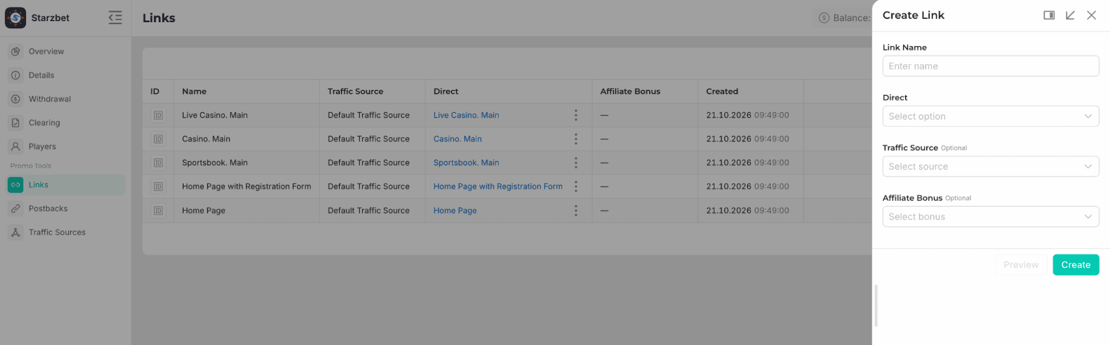
Task: Open Home Page with Registration Form direct link
Action: coord(498,187)
